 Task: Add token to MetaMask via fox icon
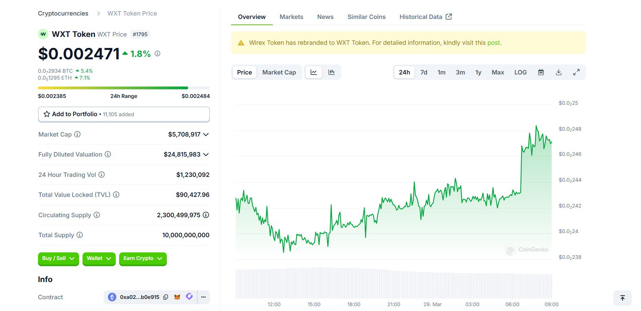tap(177, 297)
